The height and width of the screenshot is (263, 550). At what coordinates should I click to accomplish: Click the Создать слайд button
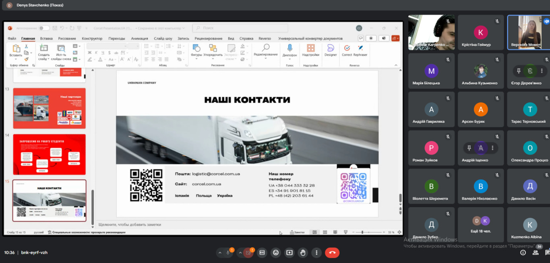tap(43, 52)
